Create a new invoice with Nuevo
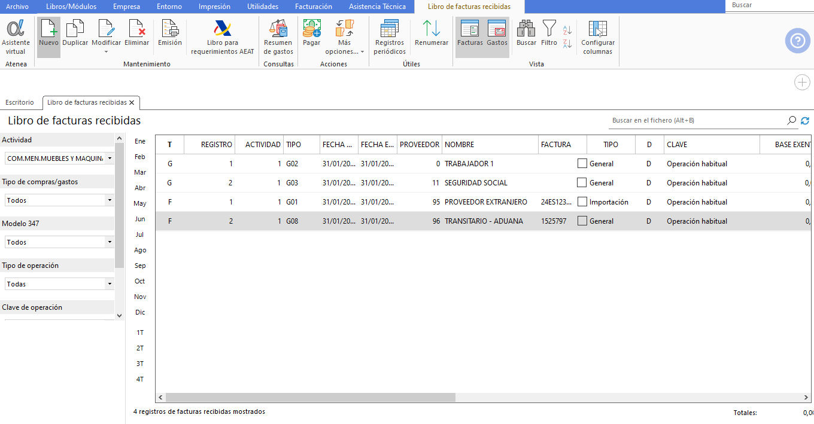814x424 pixels. coord(48,37)
